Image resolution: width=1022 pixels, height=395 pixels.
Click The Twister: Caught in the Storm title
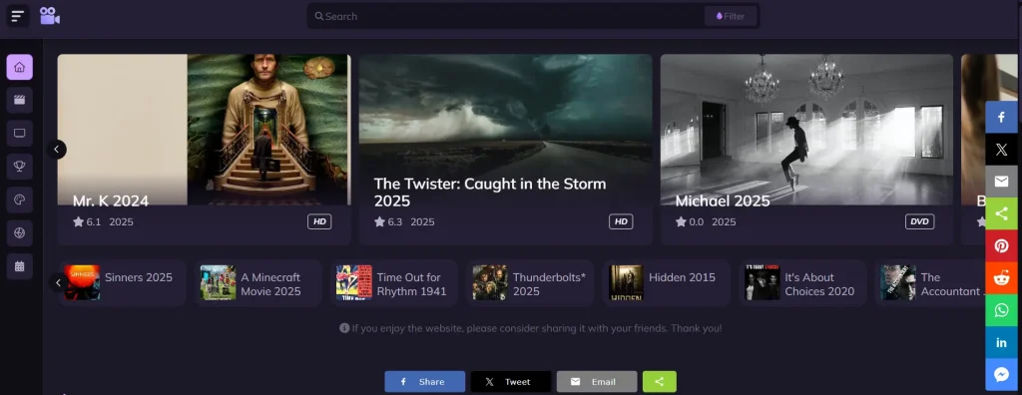[x=490, y=193]
